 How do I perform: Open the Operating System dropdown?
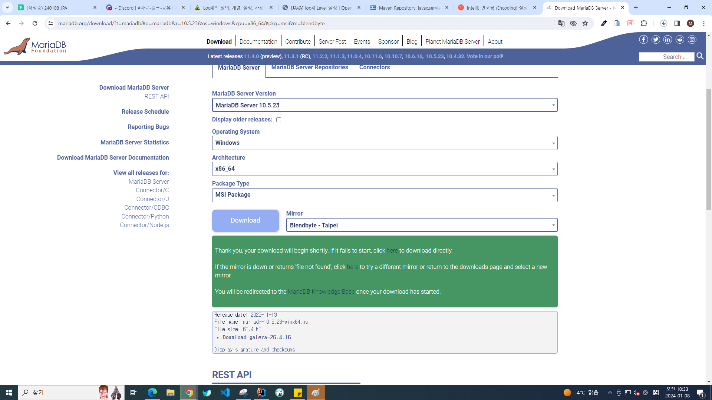tap(385, 143)
